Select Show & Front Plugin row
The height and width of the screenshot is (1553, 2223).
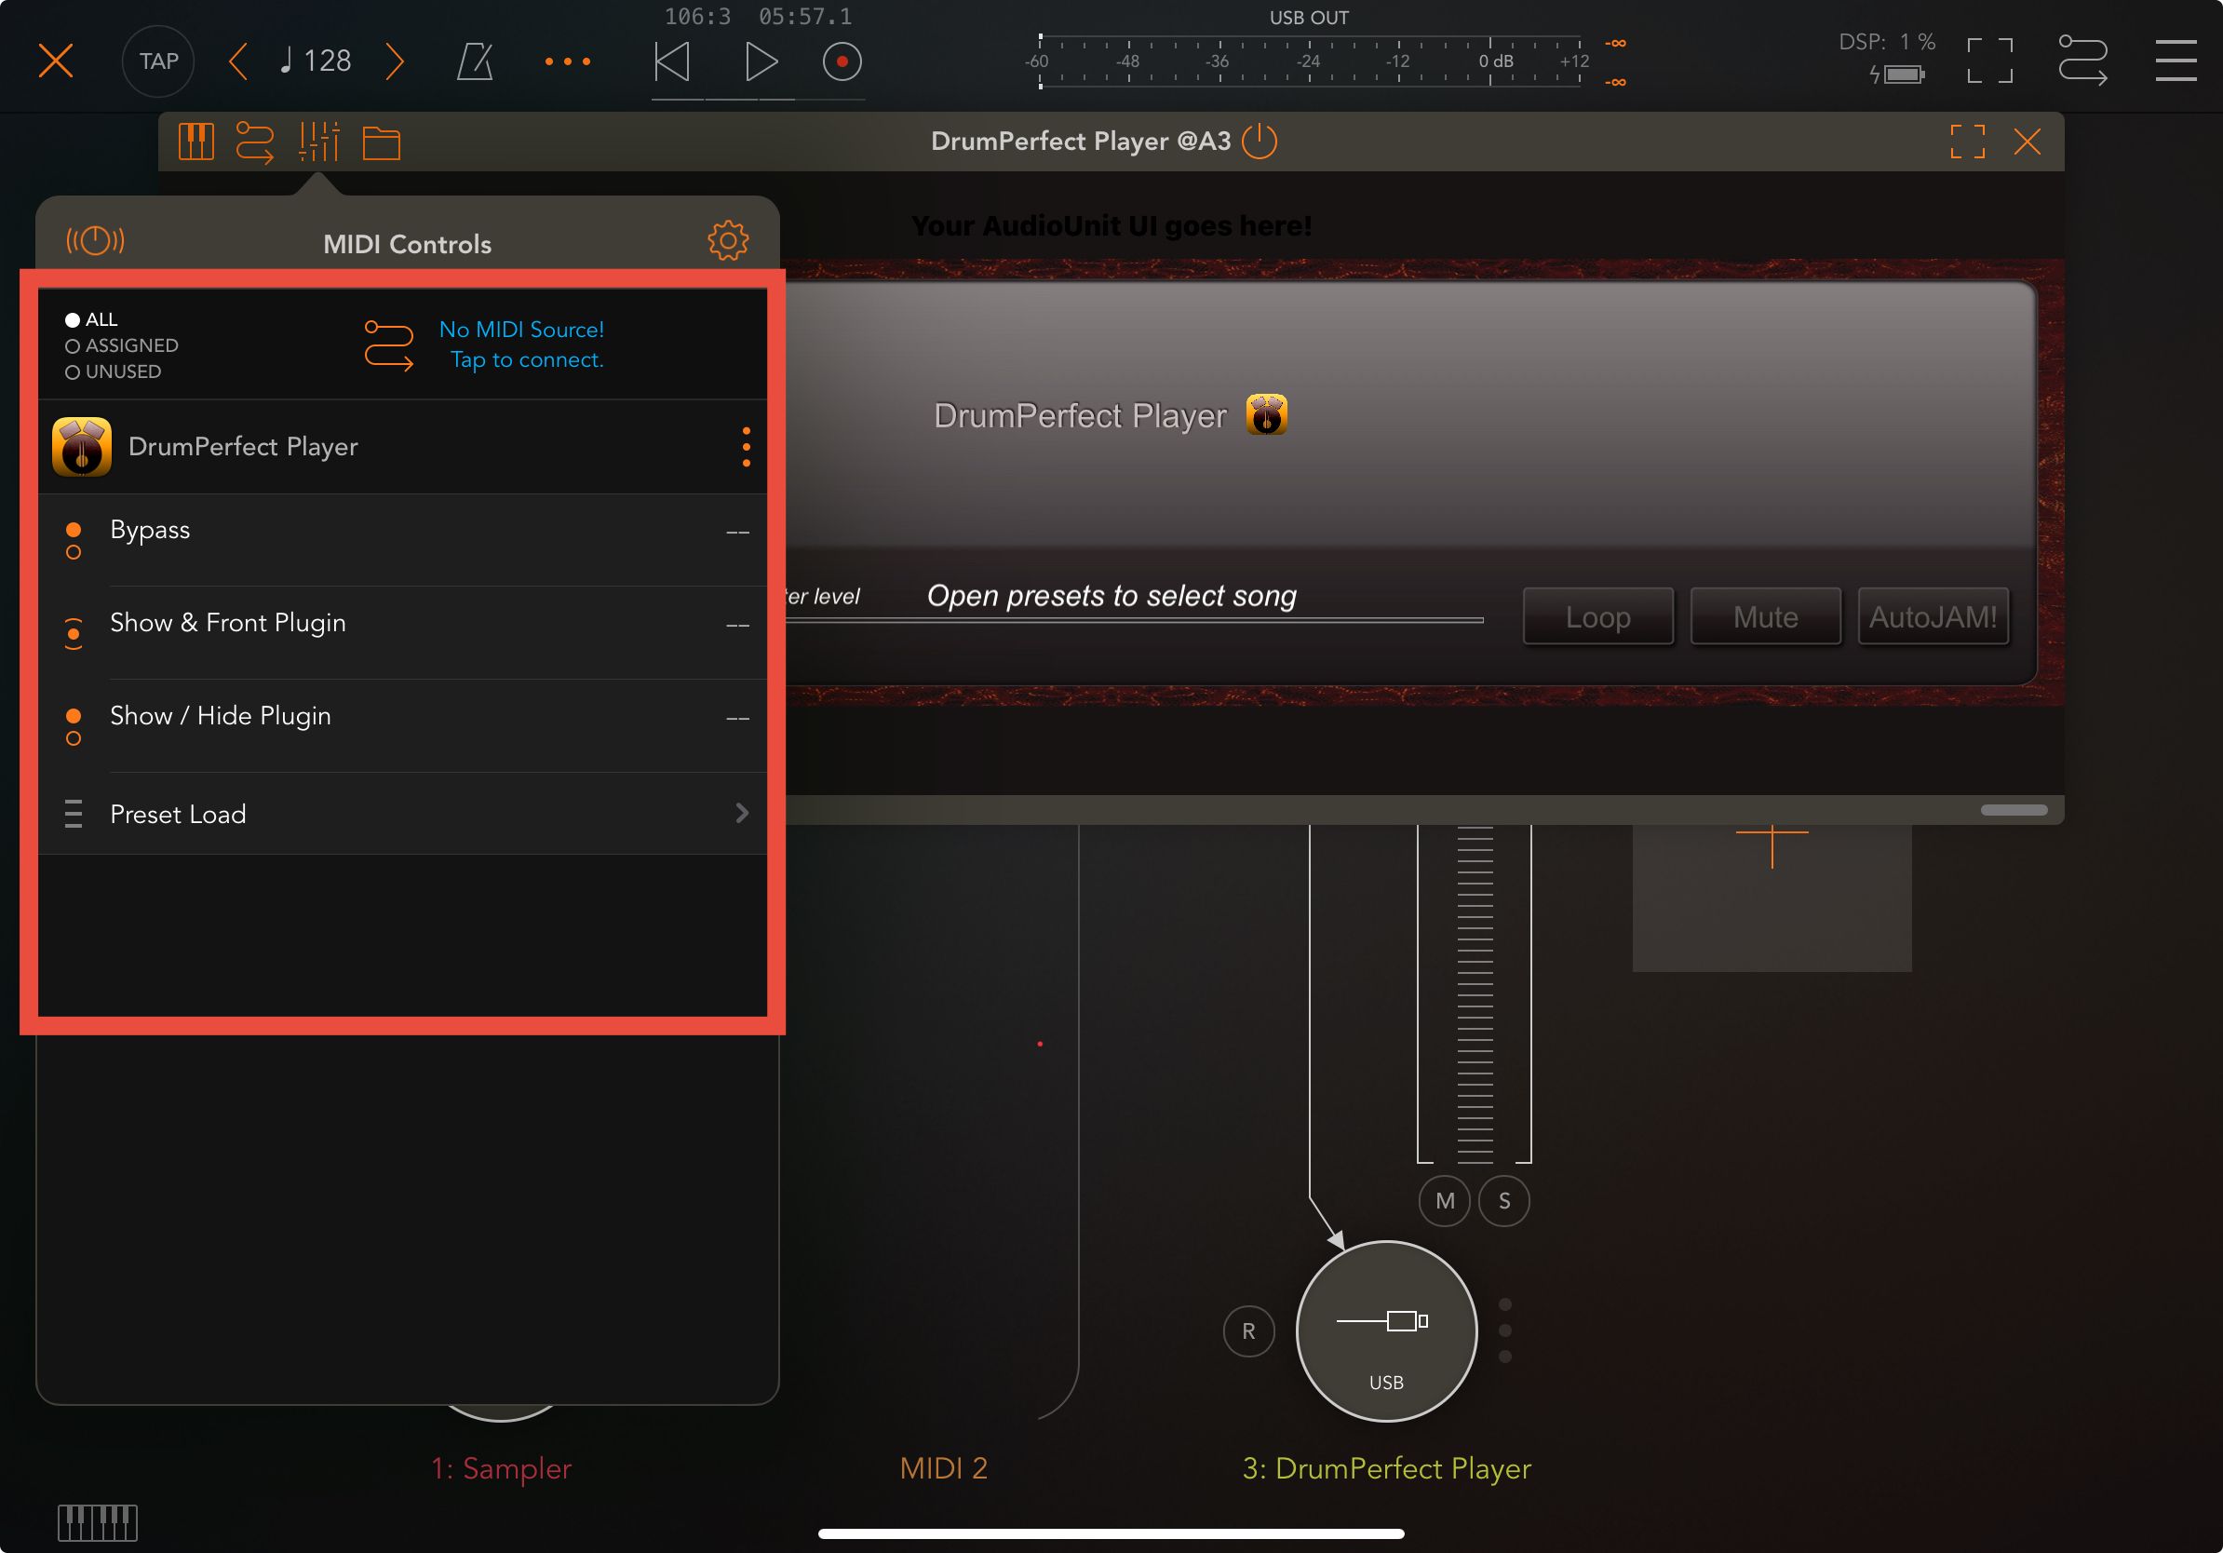click(x=402, y=633)
